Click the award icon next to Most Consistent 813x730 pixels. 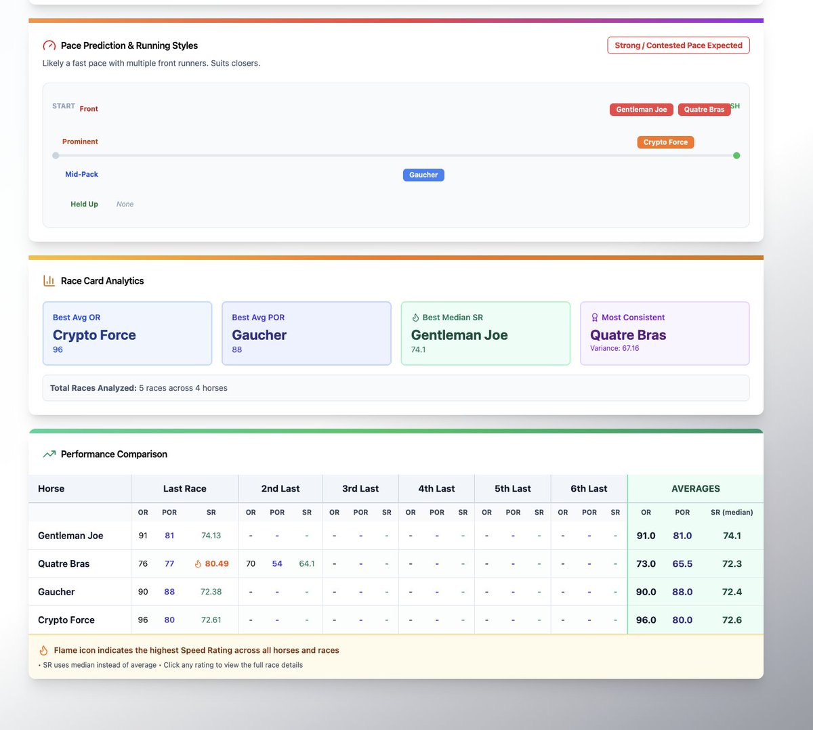[595, 317]
